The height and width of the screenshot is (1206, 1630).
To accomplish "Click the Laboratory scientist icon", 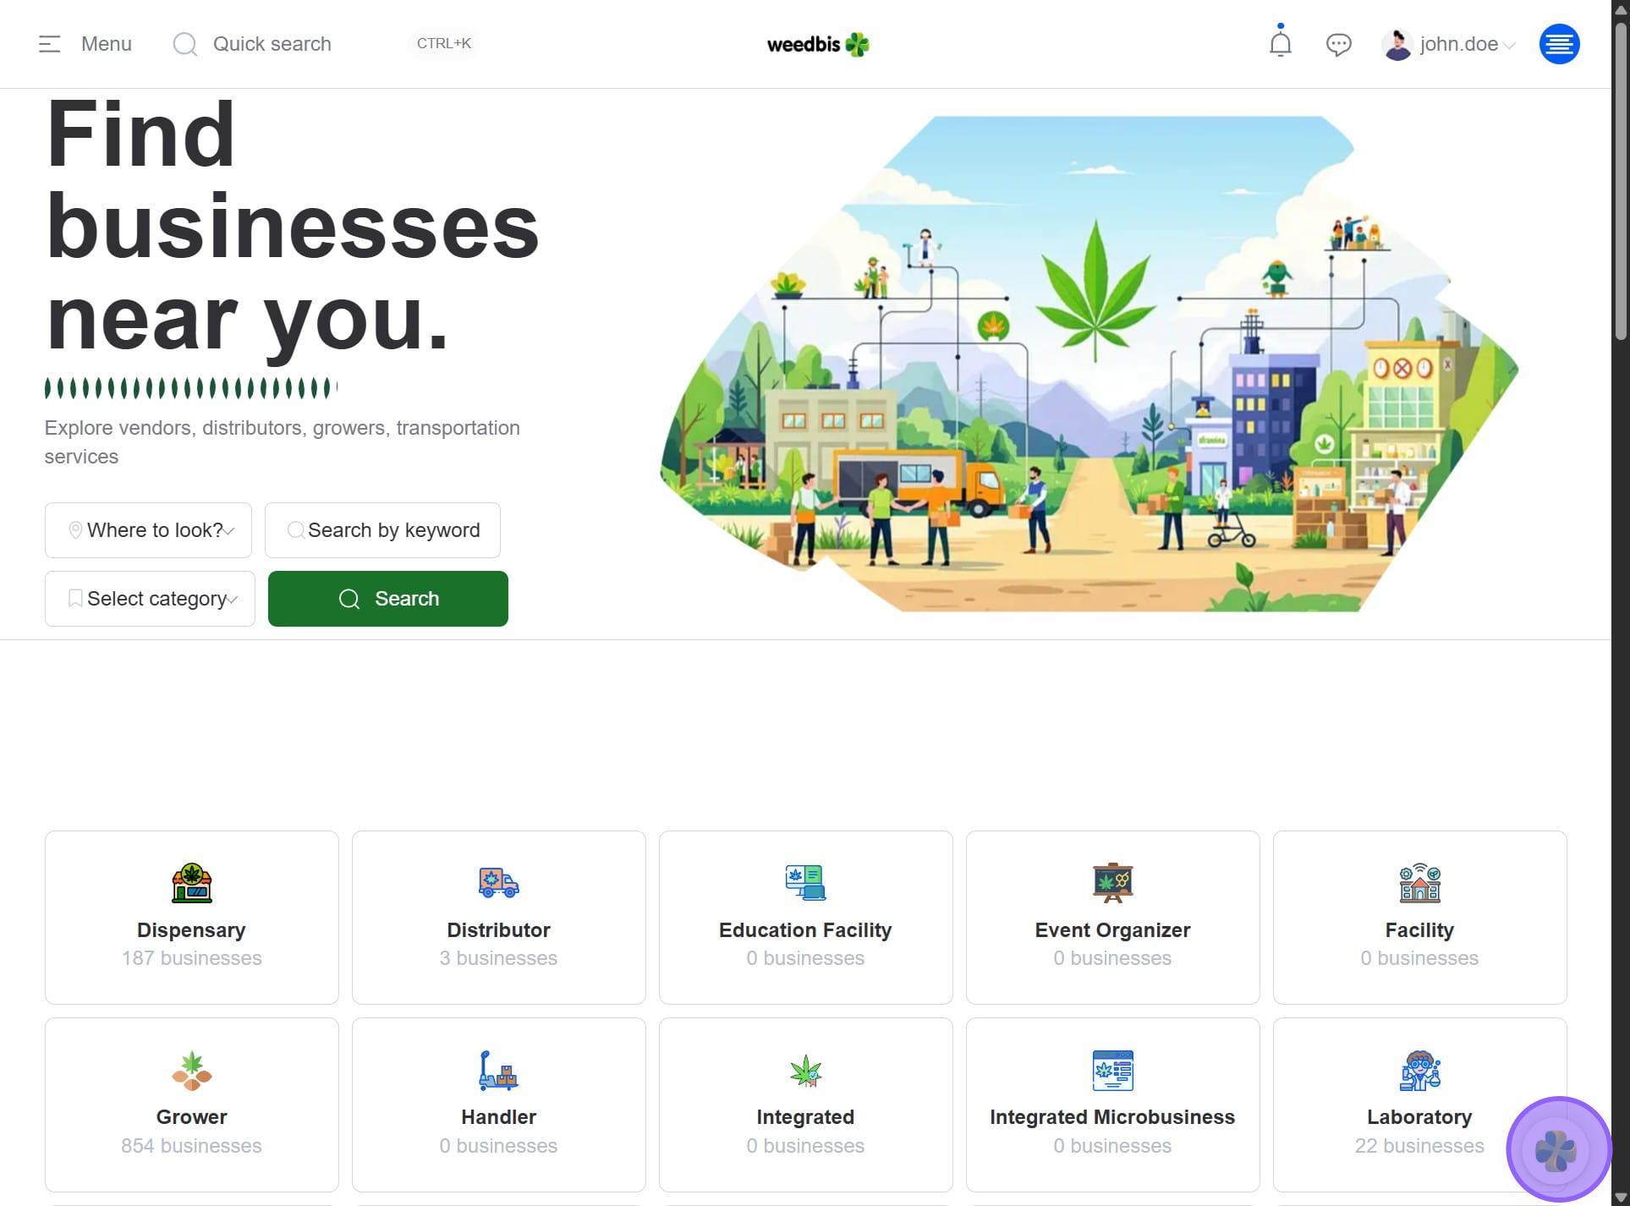I will click(x=1419, y=1071).
